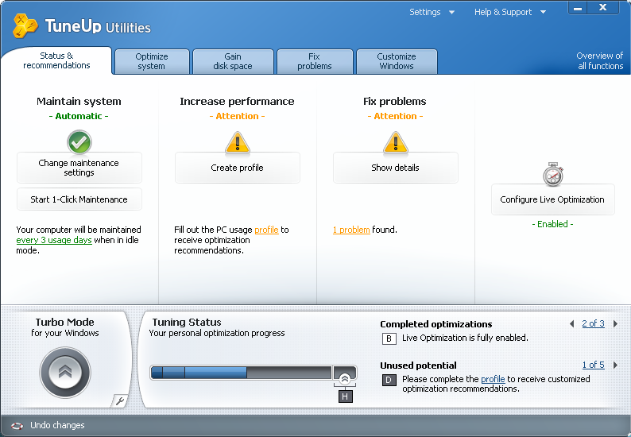Screen dimensions: 631x437
Task: Click Undo changes in bottom bar
Action: click(x=57, y=425)
